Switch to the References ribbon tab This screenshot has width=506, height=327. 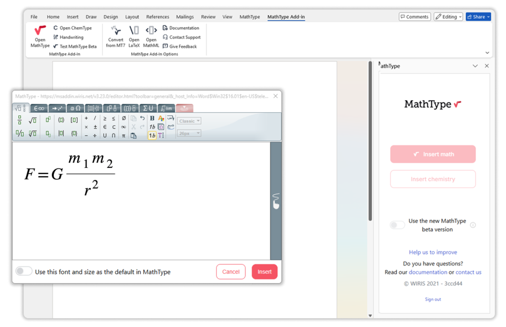click(157, 17)
